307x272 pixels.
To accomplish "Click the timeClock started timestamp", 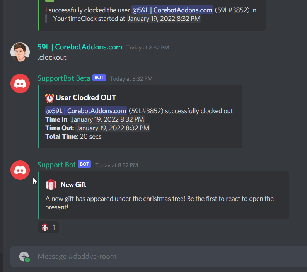I will (164, 19).
